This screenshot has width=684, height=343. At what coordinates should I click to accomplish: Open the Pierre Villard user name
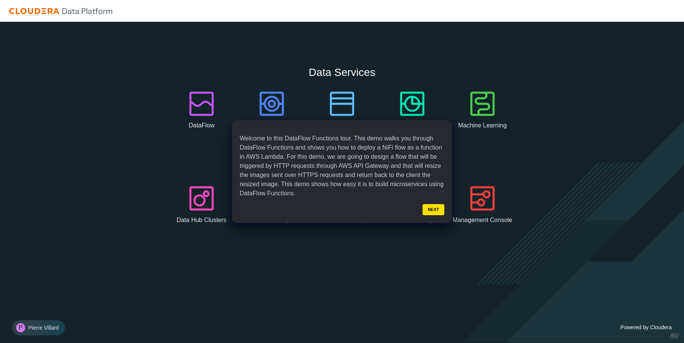tap(44, 328)
